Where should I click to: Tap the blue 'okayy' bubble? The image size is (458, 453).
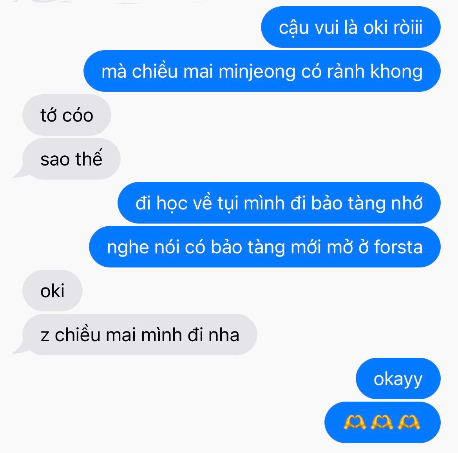[x=398, y=378]
